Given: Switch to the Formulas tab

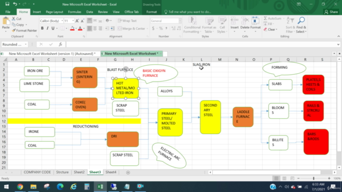Looking at the screenshot, I should [x=75, y=12].
